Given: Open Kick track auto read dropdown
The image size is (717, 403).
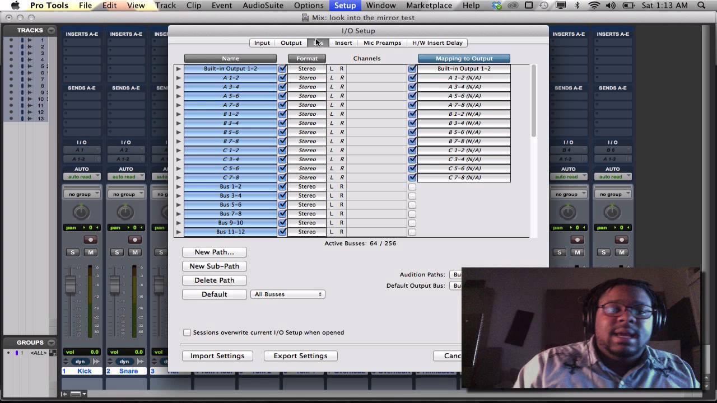Looking at the screenshot, I should (81, 176).
